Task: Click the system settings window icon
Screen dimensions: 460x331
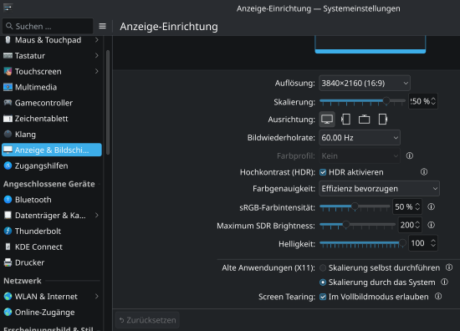Action: pos(8,8)
